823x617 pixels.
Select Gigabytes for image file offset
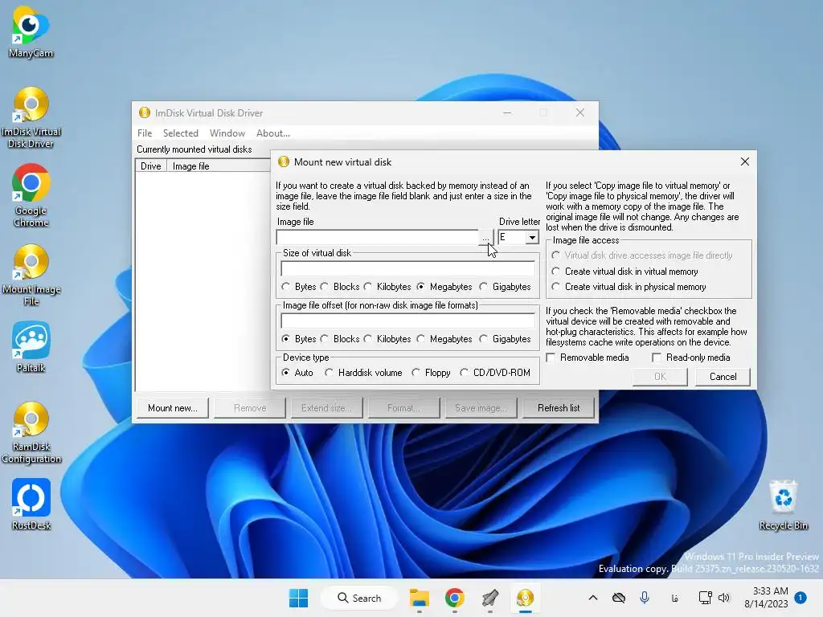pos(506,339)
